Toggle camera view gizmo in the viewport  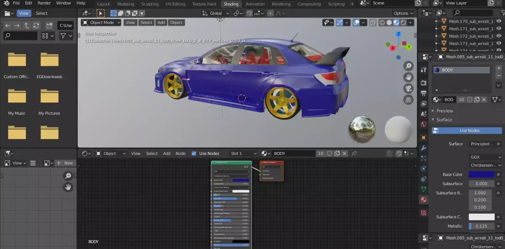coord(408,89)
